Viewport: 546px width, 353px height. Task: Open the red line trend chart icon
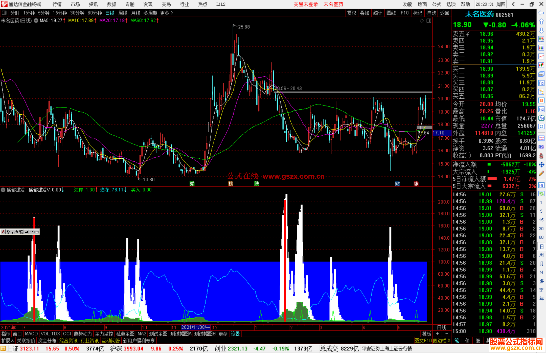pyautogui.click(x=541, y=56)
